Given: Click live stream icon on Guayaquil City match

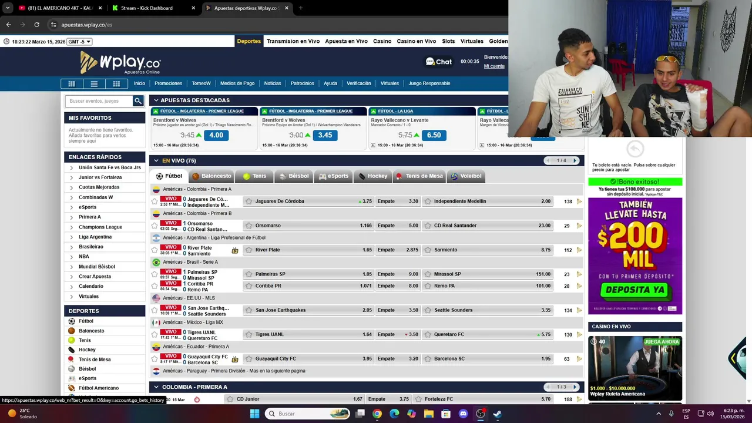Looking at the screenshot, I should (235, 359).
